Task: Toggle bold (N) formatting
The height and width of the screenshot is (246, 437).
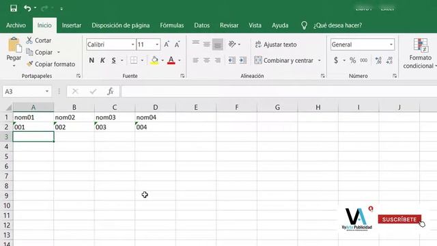Action: pyautogui.click(x=91, y=60)
